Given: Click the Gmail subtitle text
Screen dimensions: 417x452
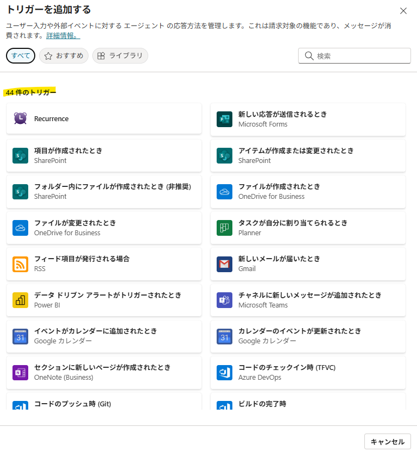Looking at the screenshot, I should pyautogui.click(x=247, y=269).
